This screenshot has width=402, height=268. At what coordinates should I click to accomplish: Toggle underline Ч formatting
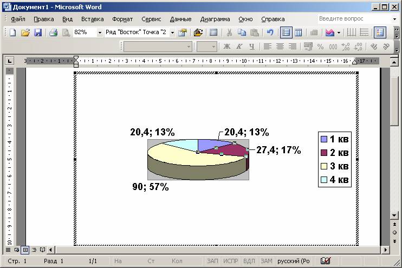[252, 47]
